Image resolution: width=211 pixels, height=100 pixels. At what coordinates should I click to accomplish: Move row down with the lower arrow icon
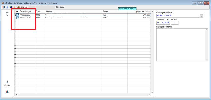click(x=7, y=15)
